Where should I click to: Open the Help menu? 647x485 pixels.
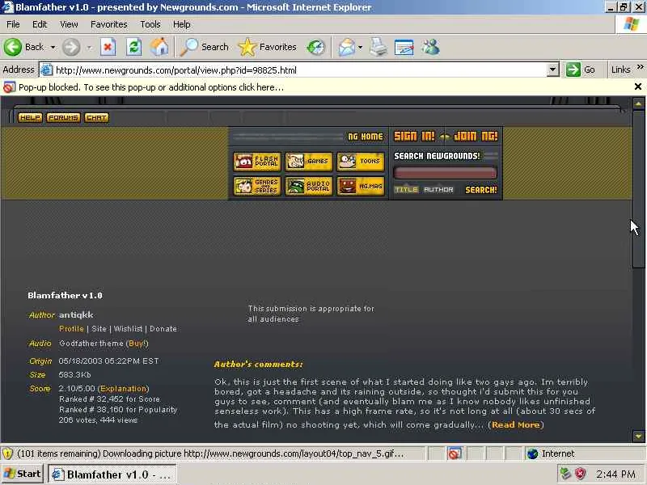pyautogui.click(x=181, y=24)
